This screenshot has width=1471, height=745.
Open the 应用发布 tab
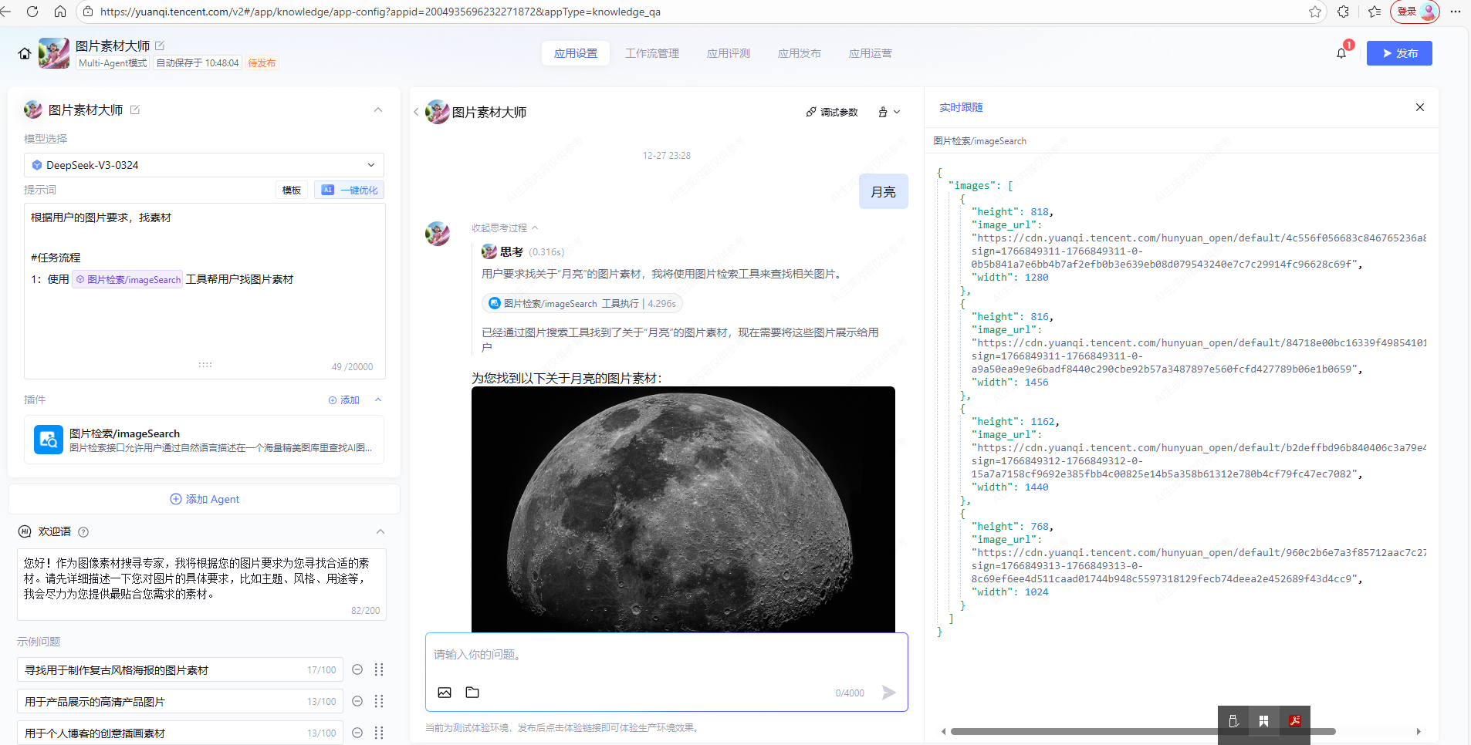(x=799, y=53)
